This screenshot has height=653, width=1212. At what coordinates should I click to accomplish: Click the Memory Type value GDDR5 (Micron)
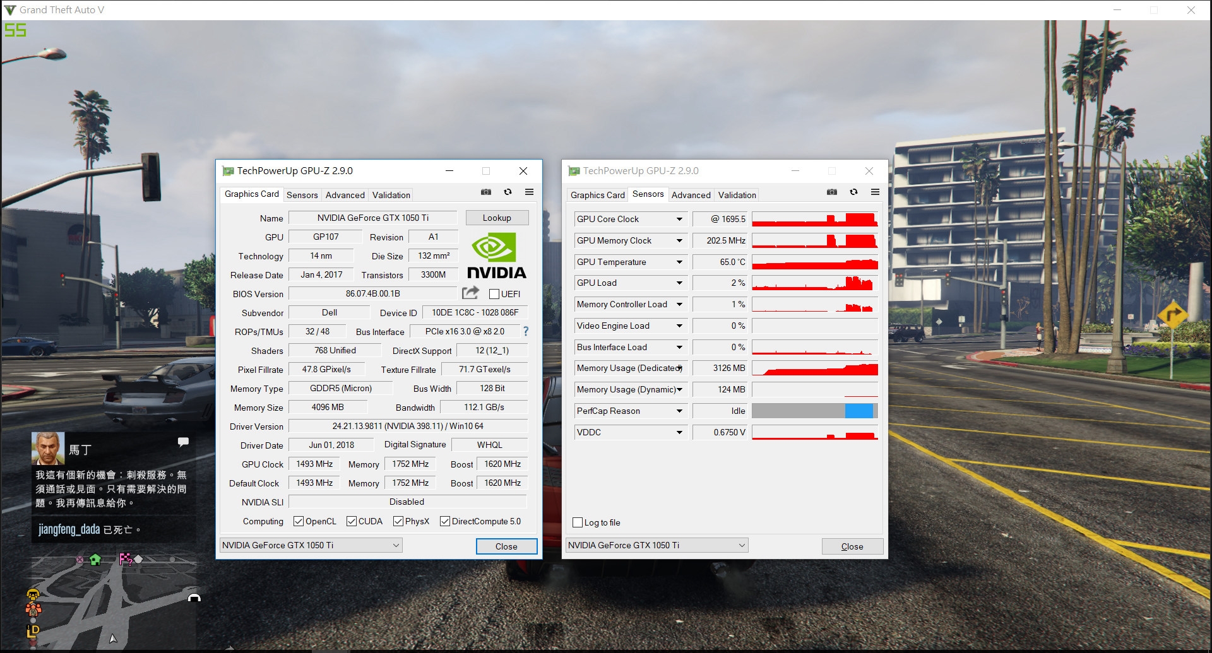(x=341, y=388)
